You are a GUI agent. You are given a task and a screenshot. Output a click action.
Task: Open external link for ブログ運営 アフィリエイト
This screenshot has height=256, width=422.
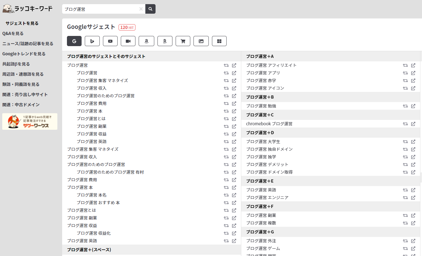click(x=413, y=65)
